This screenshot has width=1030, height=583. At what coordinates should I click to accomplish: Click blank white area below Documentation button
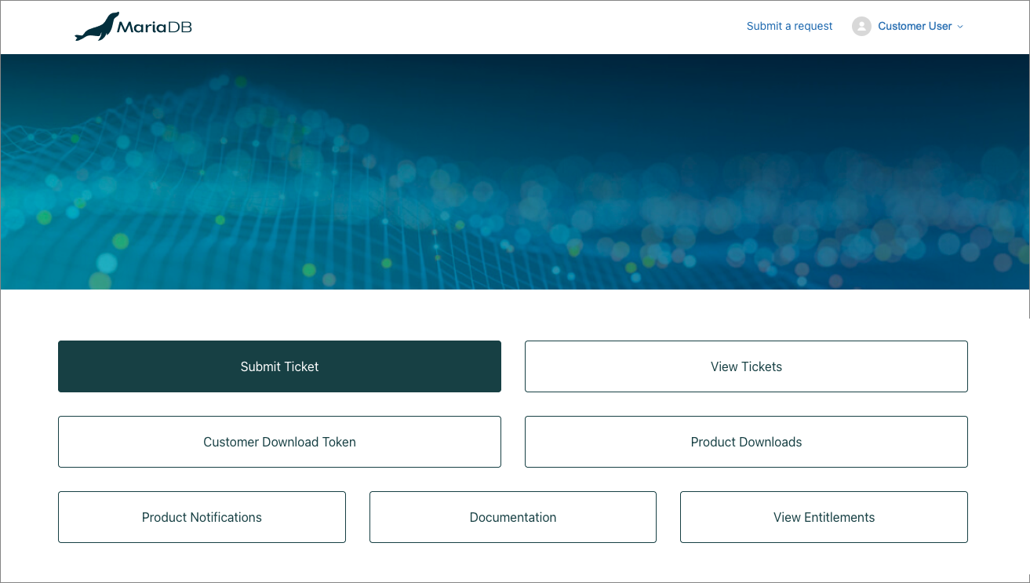pyautogui.click(x=512, y=562)
